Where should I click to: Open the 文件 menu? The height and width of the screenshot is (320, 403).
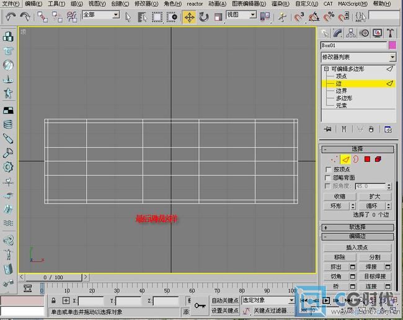[x=11, y=4]
